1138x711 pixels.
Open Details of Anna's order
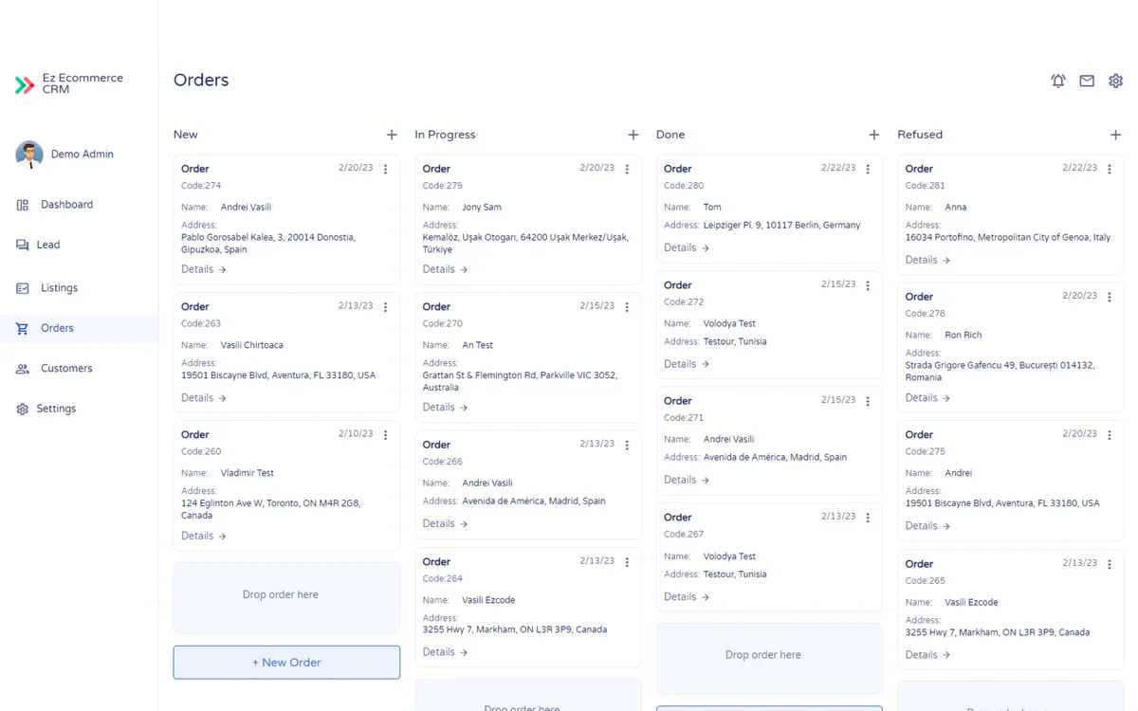click(928, 260)
